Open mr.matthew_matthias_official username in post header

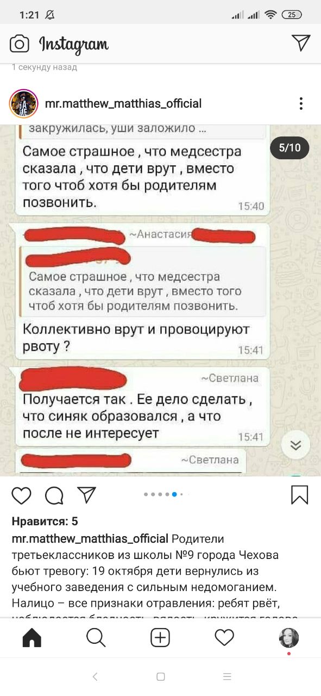123,103
